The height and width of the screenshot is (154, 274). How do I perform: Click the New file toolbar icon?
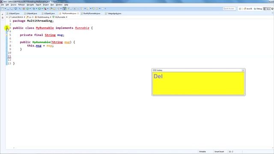coord(3,9)
